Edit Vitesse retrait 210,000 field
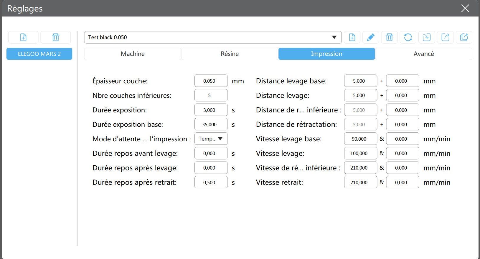Viewport: 480px width, 259px height. 361,182
